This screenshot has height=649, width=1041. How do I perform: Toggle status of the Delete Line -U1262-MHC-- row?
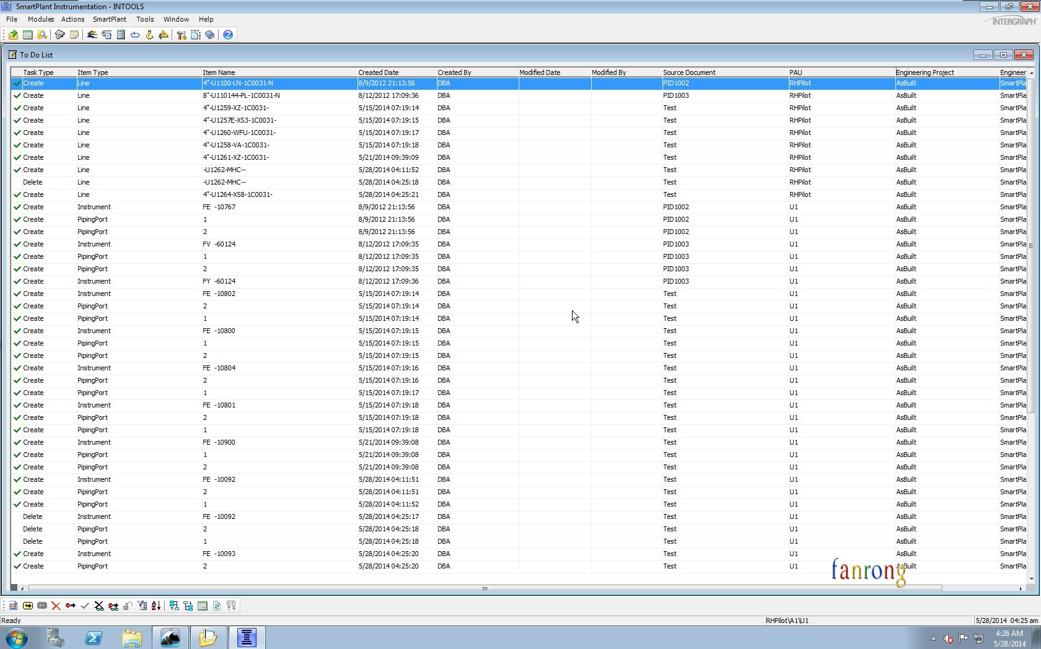pyautogui.click(x=17, y=182)
